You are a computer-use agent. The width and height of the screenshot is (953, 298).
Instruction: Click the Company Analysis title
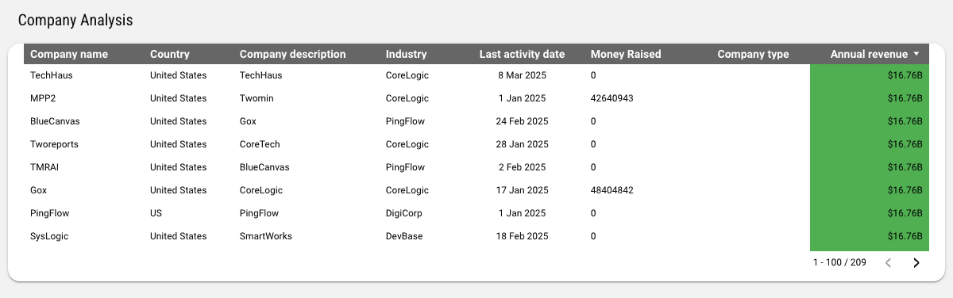click(75, 21)
